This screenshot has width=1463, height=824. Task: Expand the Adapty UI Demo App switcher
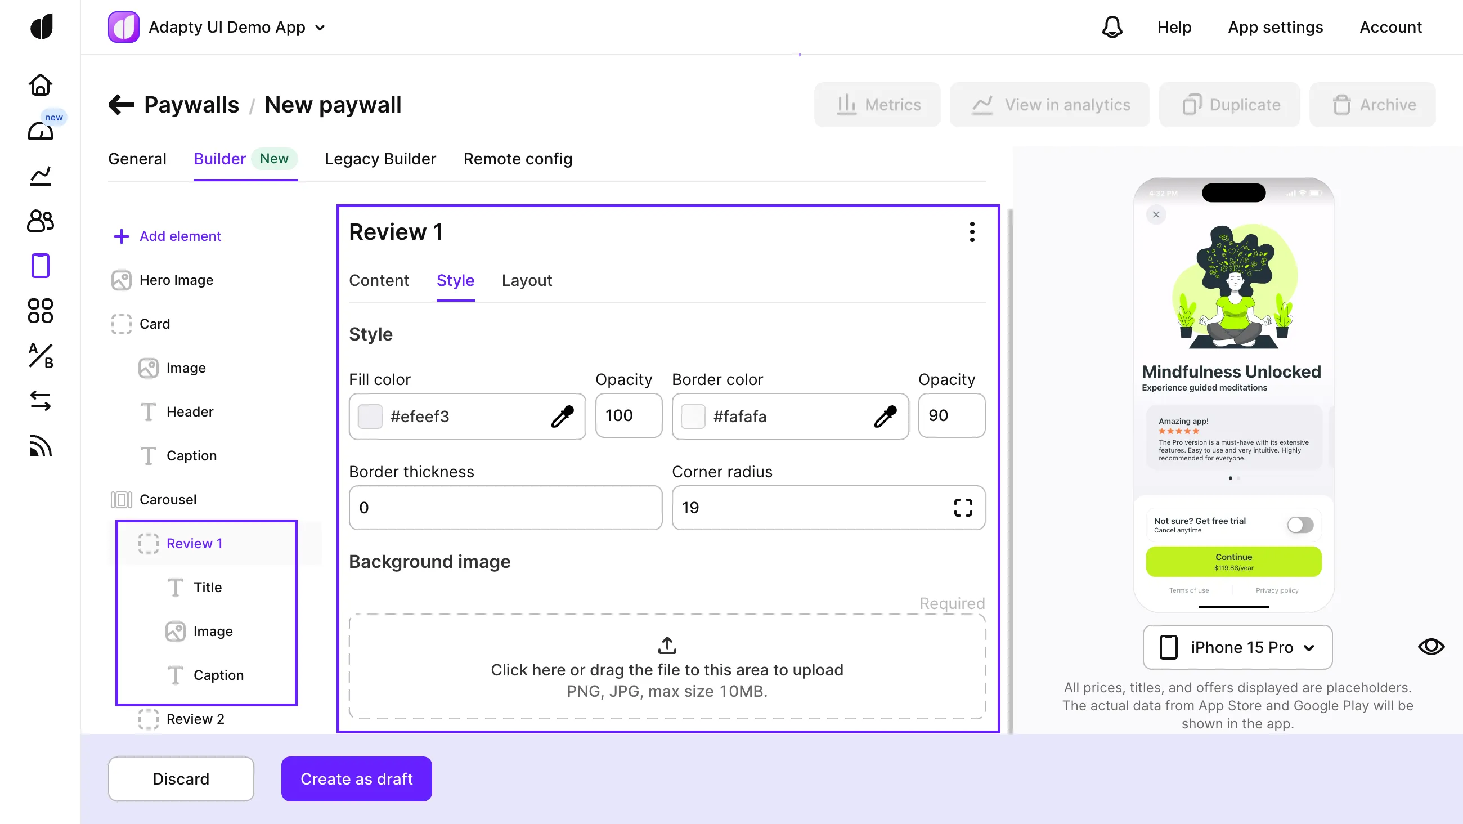[x=320, y=27]
